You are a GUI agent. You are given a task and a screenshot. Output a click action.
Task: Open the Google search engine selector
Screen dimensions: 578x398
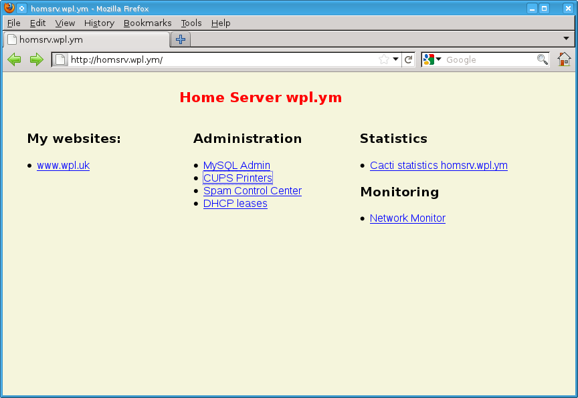432,59
